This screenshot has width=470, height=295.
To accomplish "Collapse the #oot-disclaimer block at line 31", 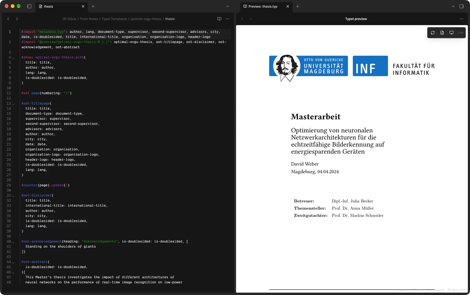I will tap(13, 196).
